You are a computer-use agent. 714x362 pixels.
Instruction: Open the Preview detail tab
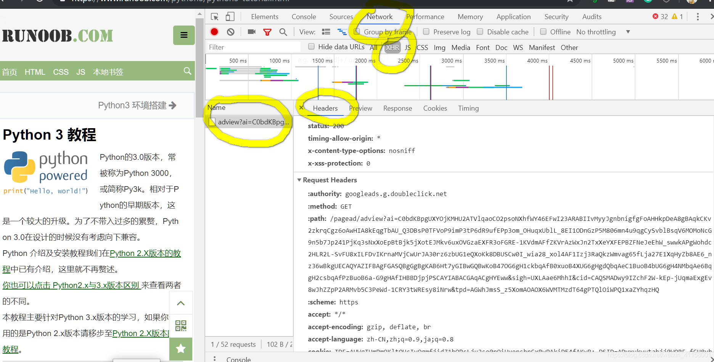pyautogui.click(x=360, y=108)
